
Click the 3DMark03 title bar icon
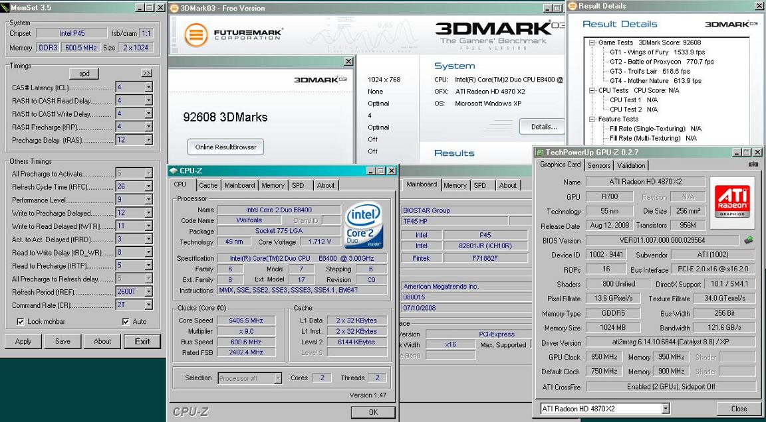174,8
